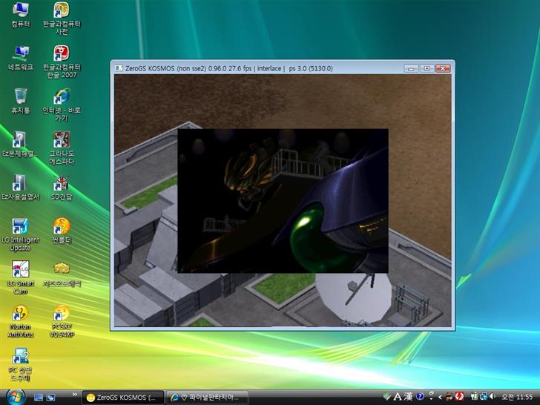Open the volume speaker tray icon
Image resolution: width=540 pixels, height=405 pixels.
(x=492, y=397)
